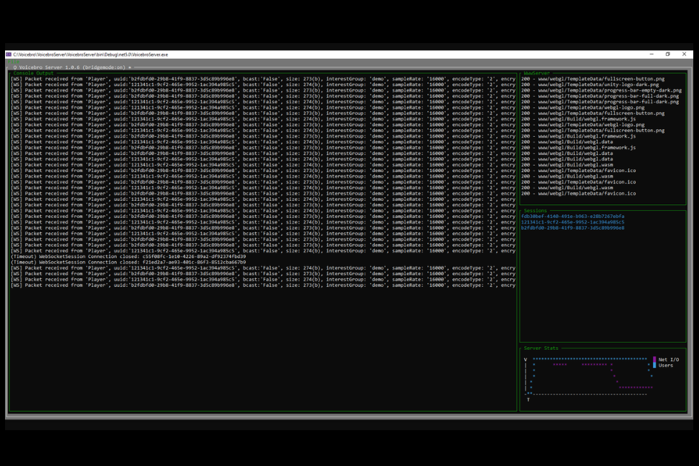Click the Sessions panel title
The image size is (699, 466).
tap(536, 211)
